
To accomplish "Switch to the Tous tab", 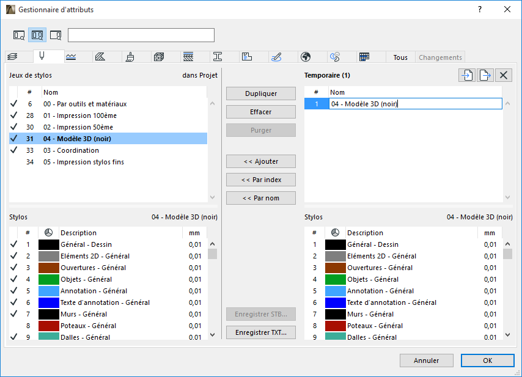I will point(400,57).
